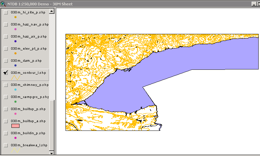The width and height of the screenshot is (260, 156).
Task: Select the 030m_haz_nav_p.shp layer name
Action: pos(30,24)
